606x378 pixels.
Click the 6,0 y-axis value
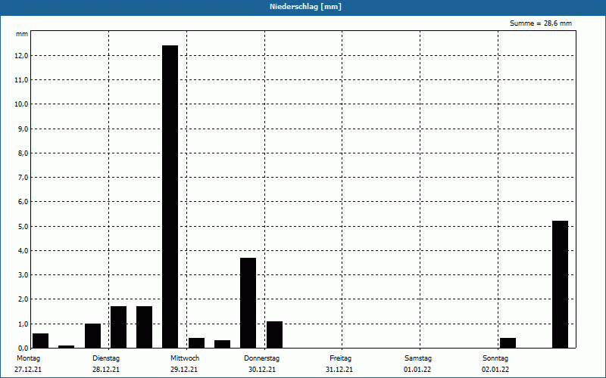click(x=23, y=202)
